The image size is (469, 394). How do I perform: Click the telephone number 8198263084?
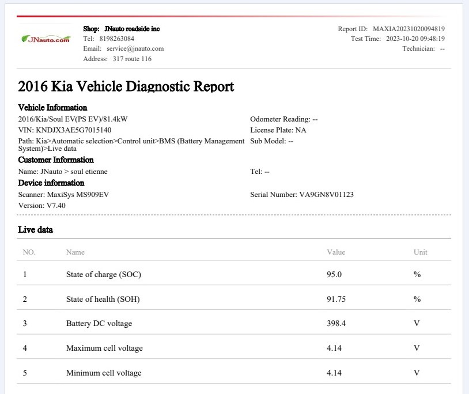[x=116, y=39]
